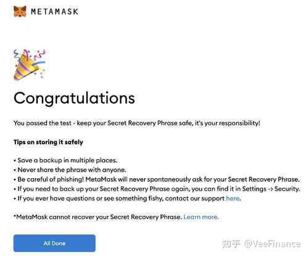Click the 'see something fishy' support tip

(x=127, y=199)
